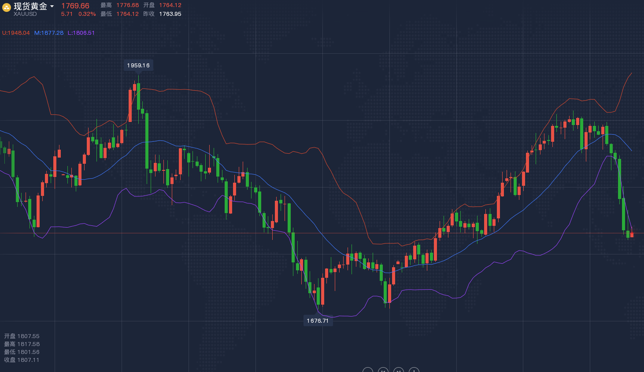Click the 开盘 1807.55 reading at bottom left
The height and width of the screenshot is (372, 644).
coord(22,336)
